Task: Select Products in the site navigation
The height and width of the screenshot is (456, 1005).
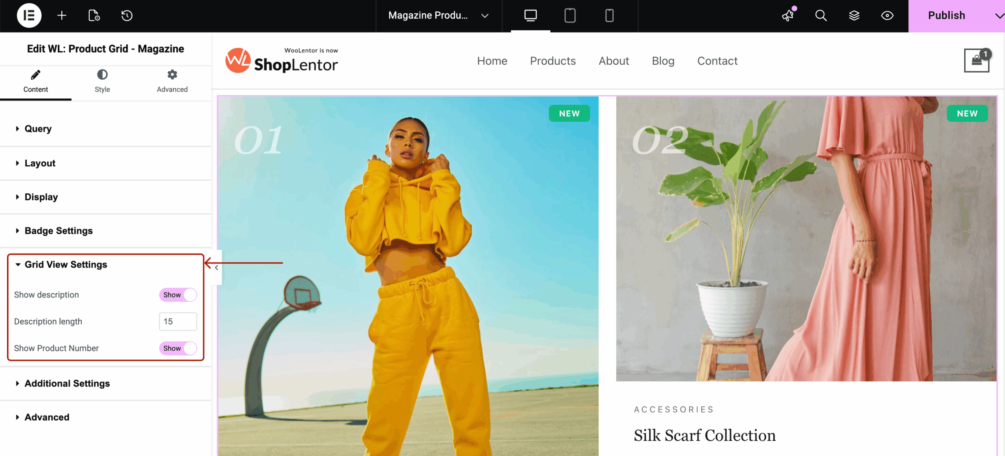Action: pos(552,60)
